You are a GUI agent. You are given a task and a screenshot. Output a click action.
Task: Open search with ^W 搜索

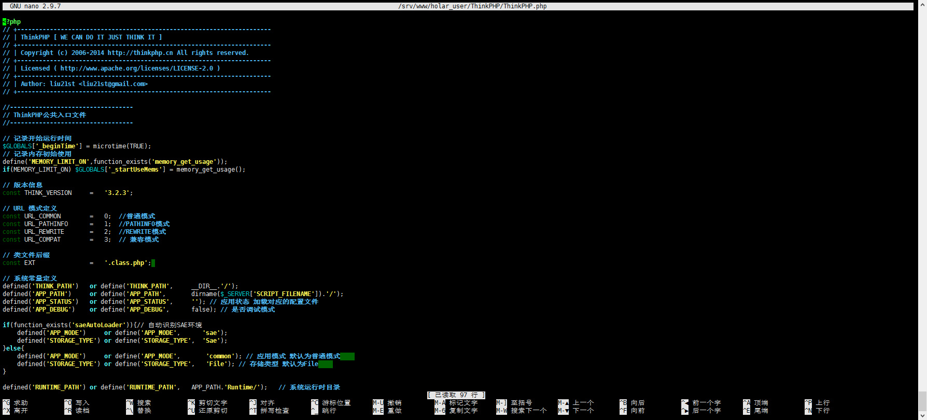pyautogui.click(x=139, y=403)
